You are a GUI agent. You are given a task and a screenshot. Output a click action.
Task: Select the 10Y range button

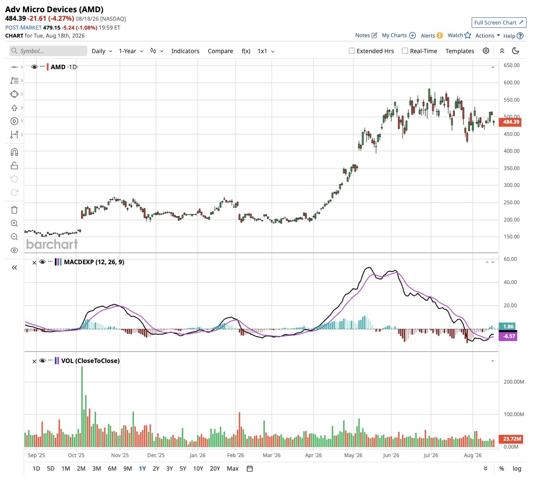(x=198, y=468)
